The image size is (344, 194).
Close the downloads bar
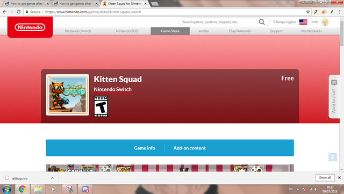point(339,177)
